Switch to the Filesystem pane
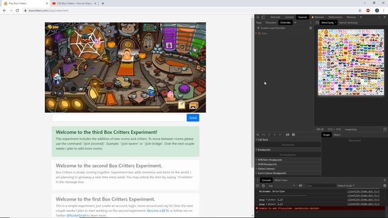 [270, 22]
